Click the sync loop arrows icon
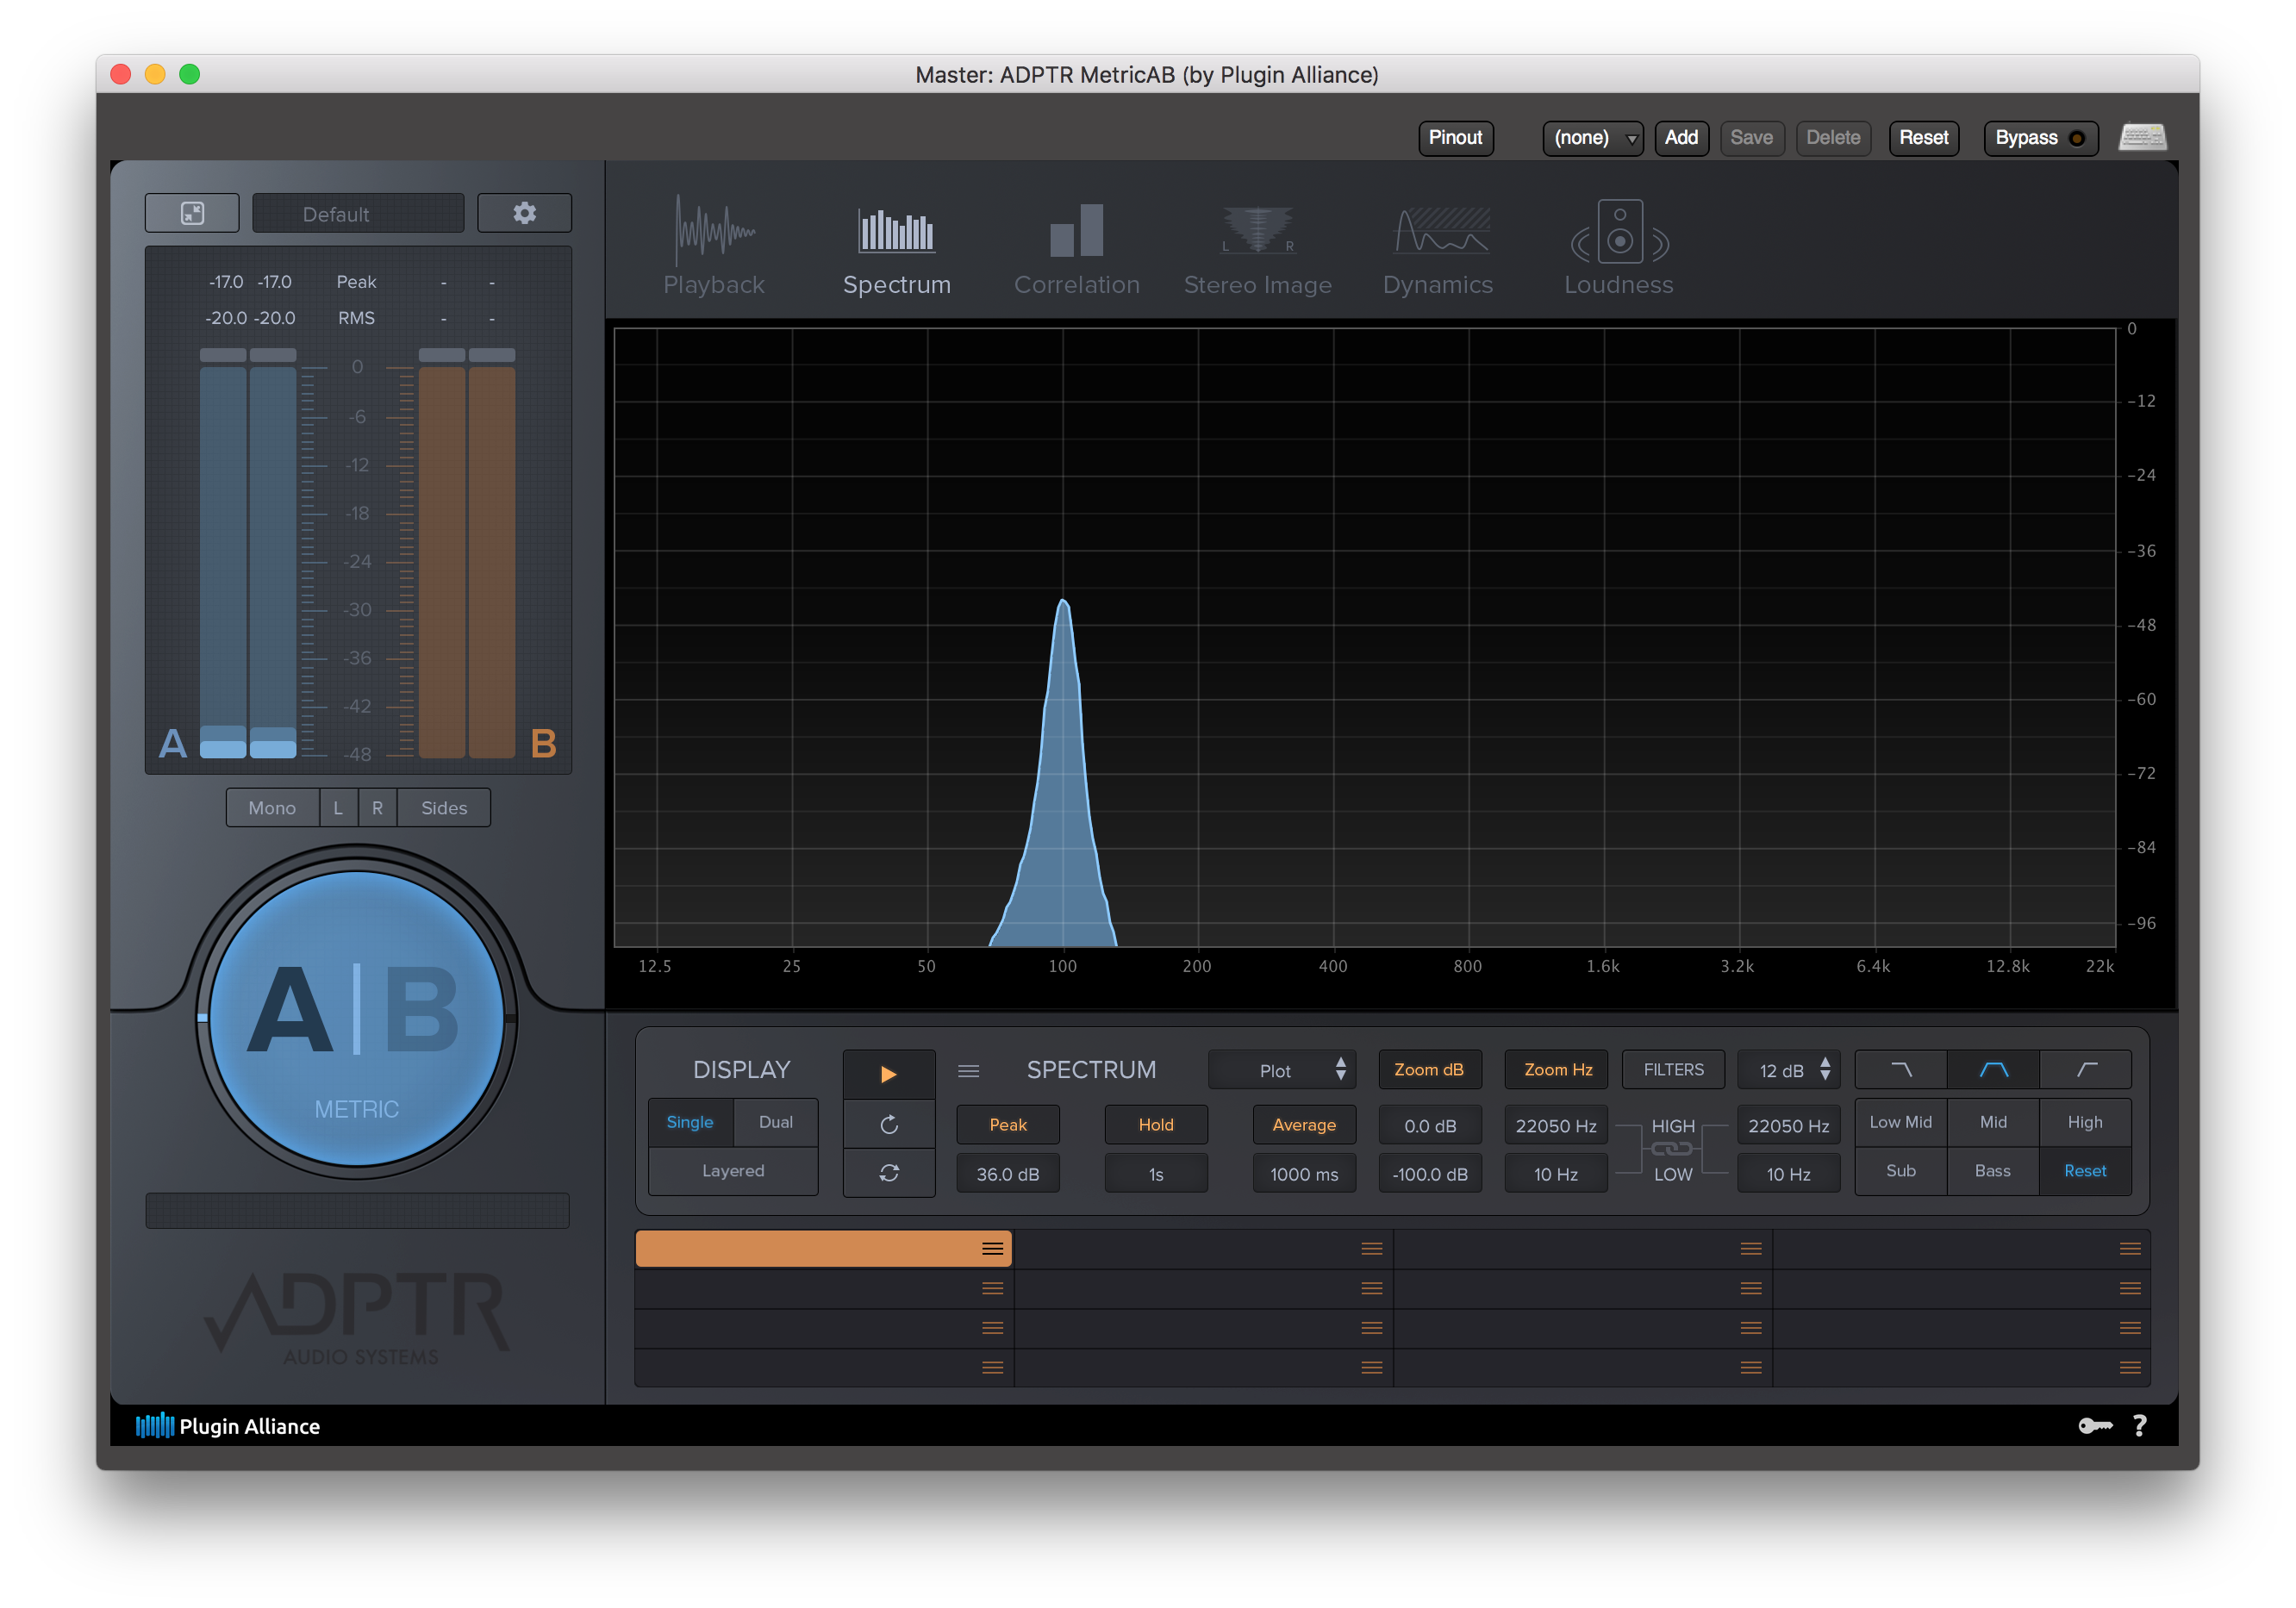The image size is (2296, 1608). click(888, 1173)
